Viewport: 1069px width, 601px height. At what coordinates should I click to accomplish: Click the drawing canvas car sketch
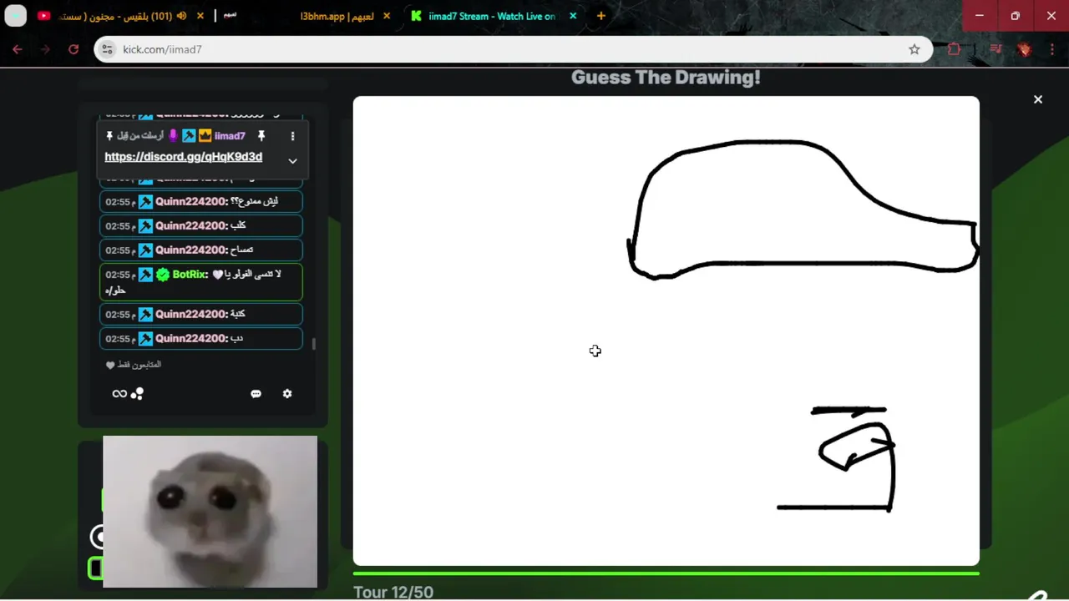tap(803, 210)
